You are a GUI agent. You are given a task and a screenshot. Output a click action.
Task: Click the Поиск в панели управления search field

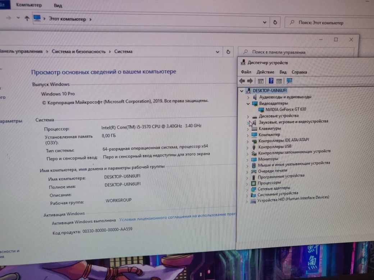(x=296, y=52)
